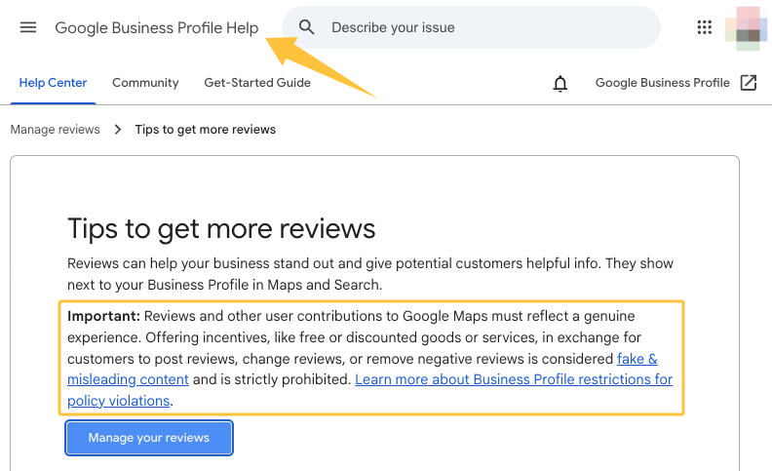Click the external link icon beside Google Business Profile
This screenshot has width=772, height=471.
(x=749, y=83)
